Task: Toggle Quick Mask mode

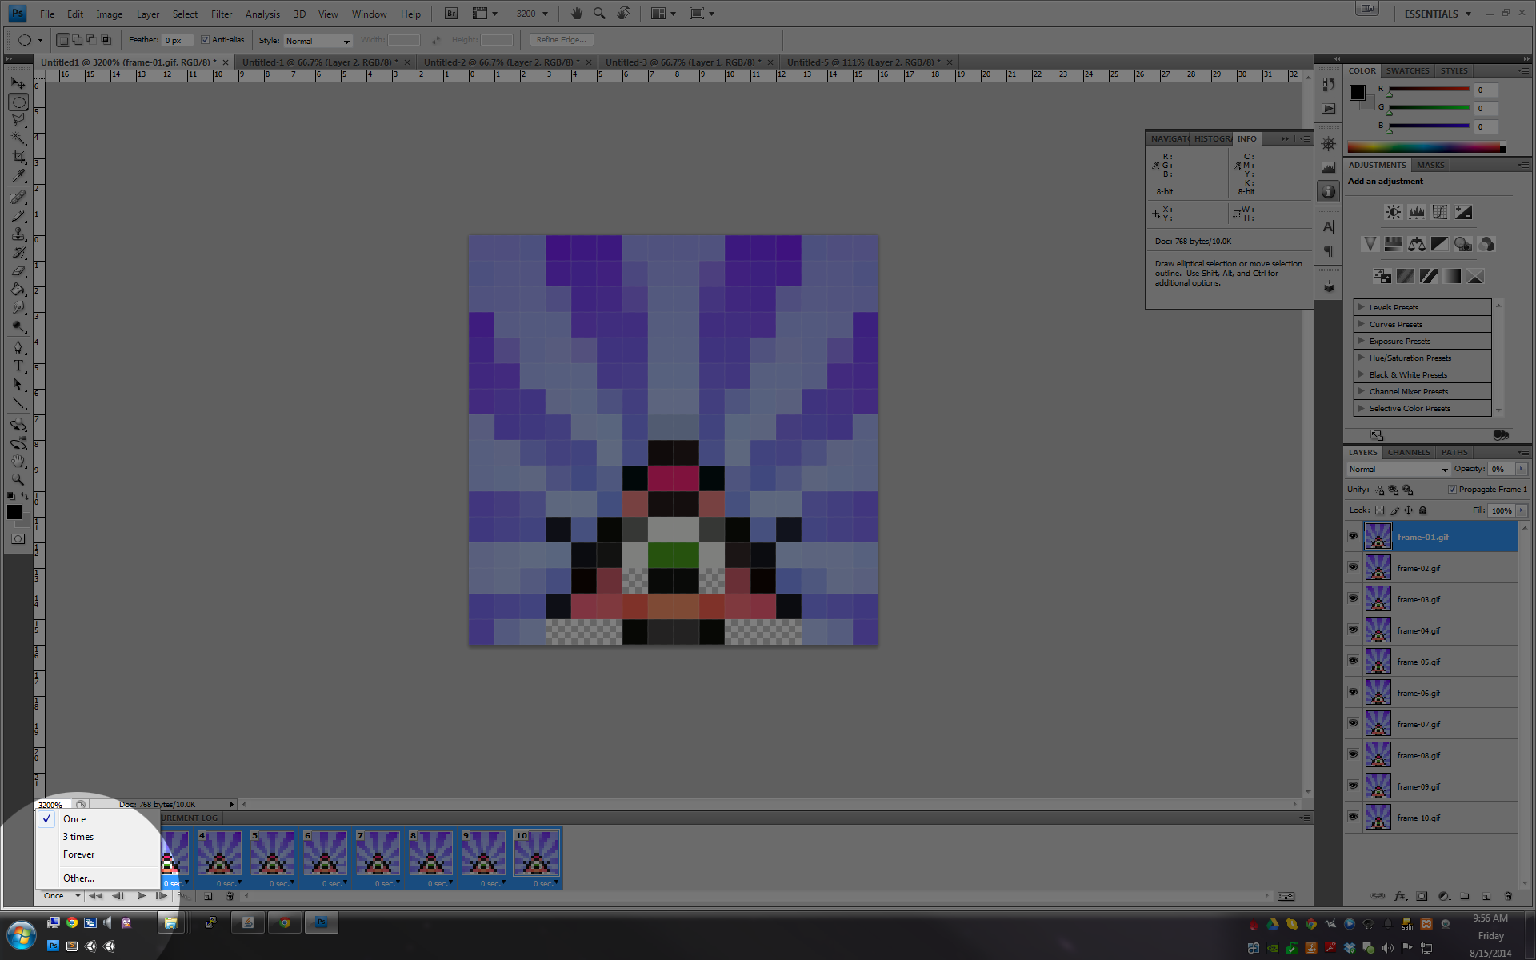Action: point(18,539)
